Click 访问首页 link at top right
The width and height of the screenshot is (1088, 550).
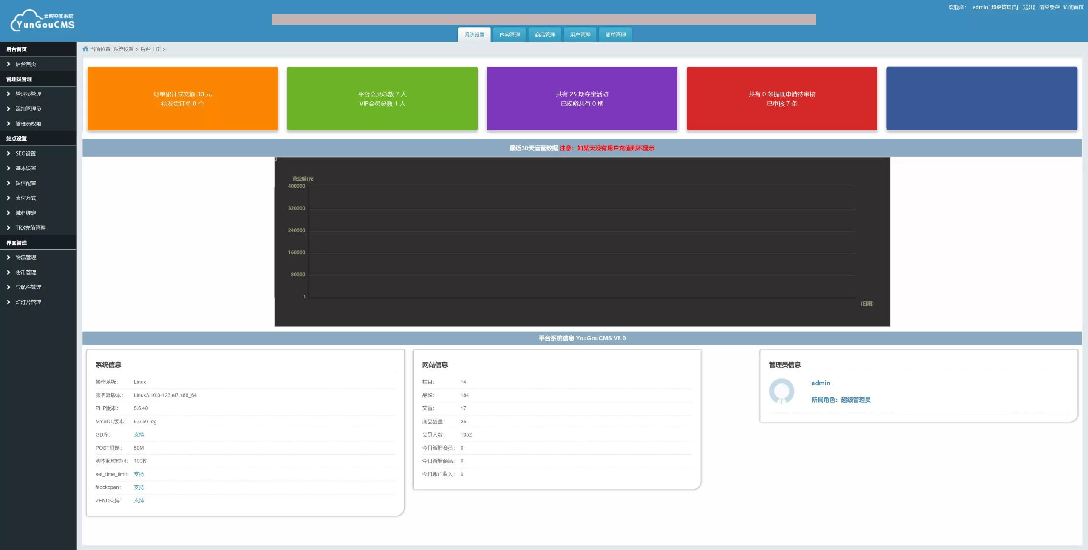(1073, 7)
